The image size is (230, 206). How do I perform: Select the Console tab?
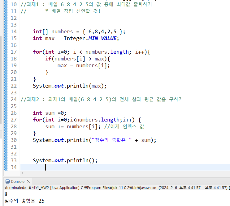tap(18, 181)
